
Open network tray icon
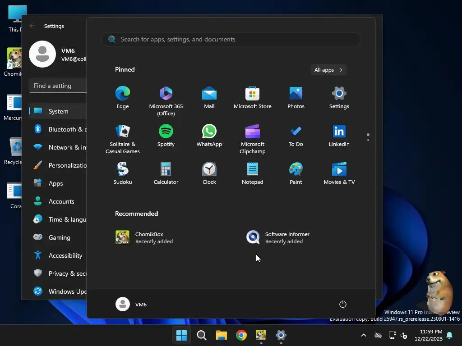pos(392,335)
